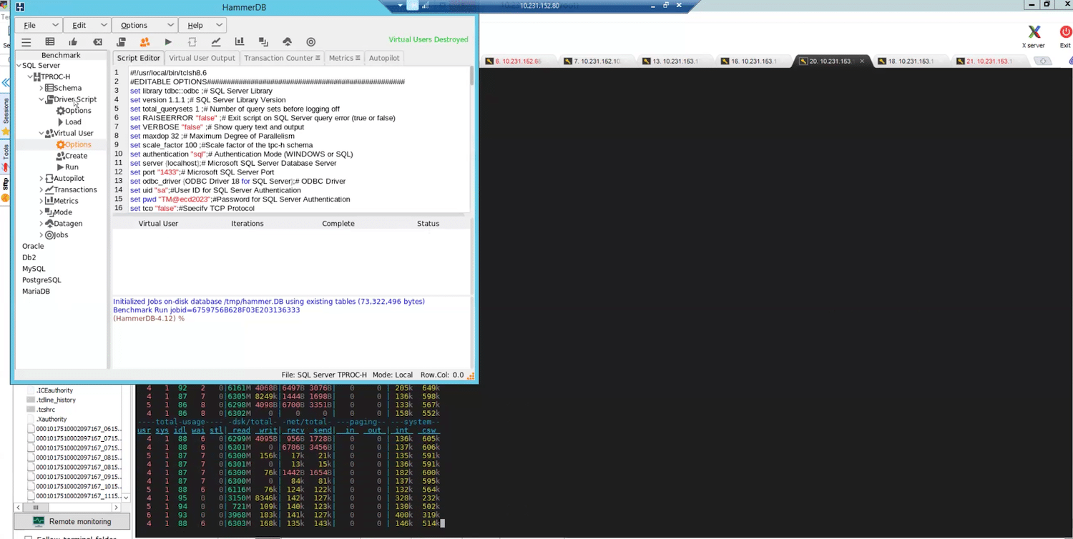This screenshot has height=539, width=1073.
Task: Select Options under Driver Script
Action: pyautogui.click(x=74, y=111)
